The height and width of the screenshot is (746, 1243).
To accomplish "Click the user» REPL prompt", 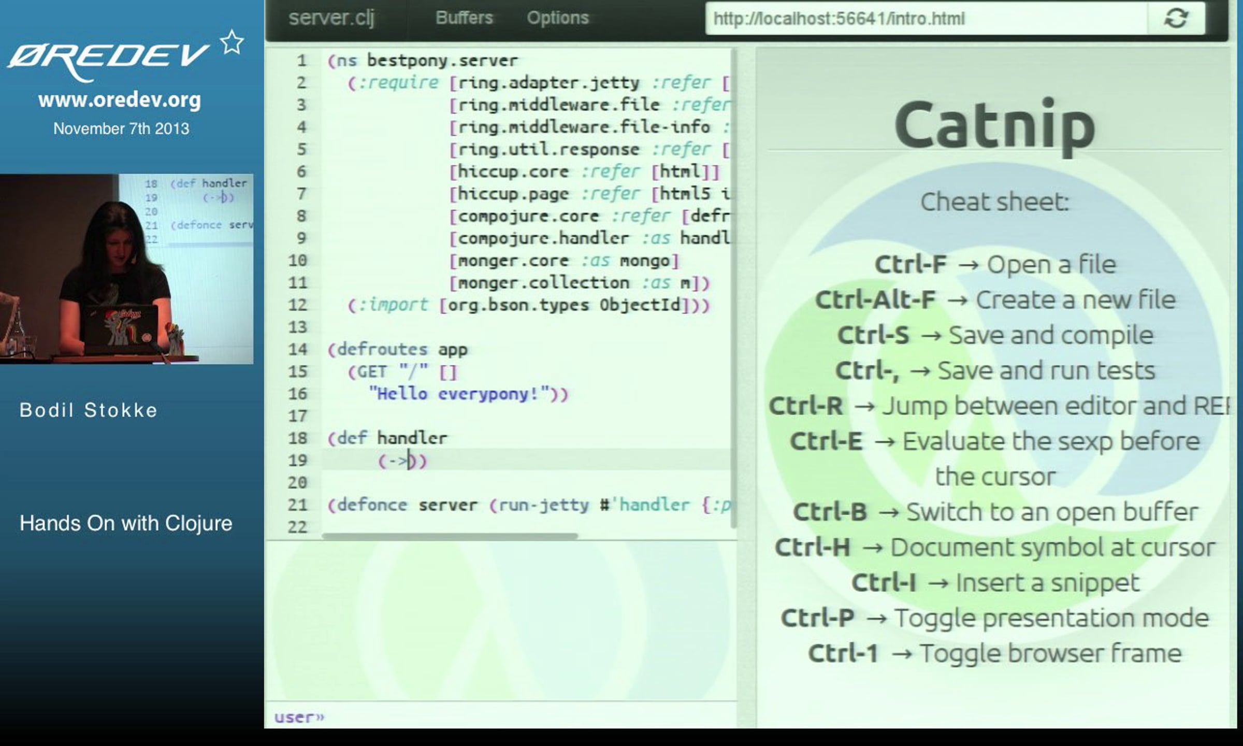I will (x=299, y=717).
